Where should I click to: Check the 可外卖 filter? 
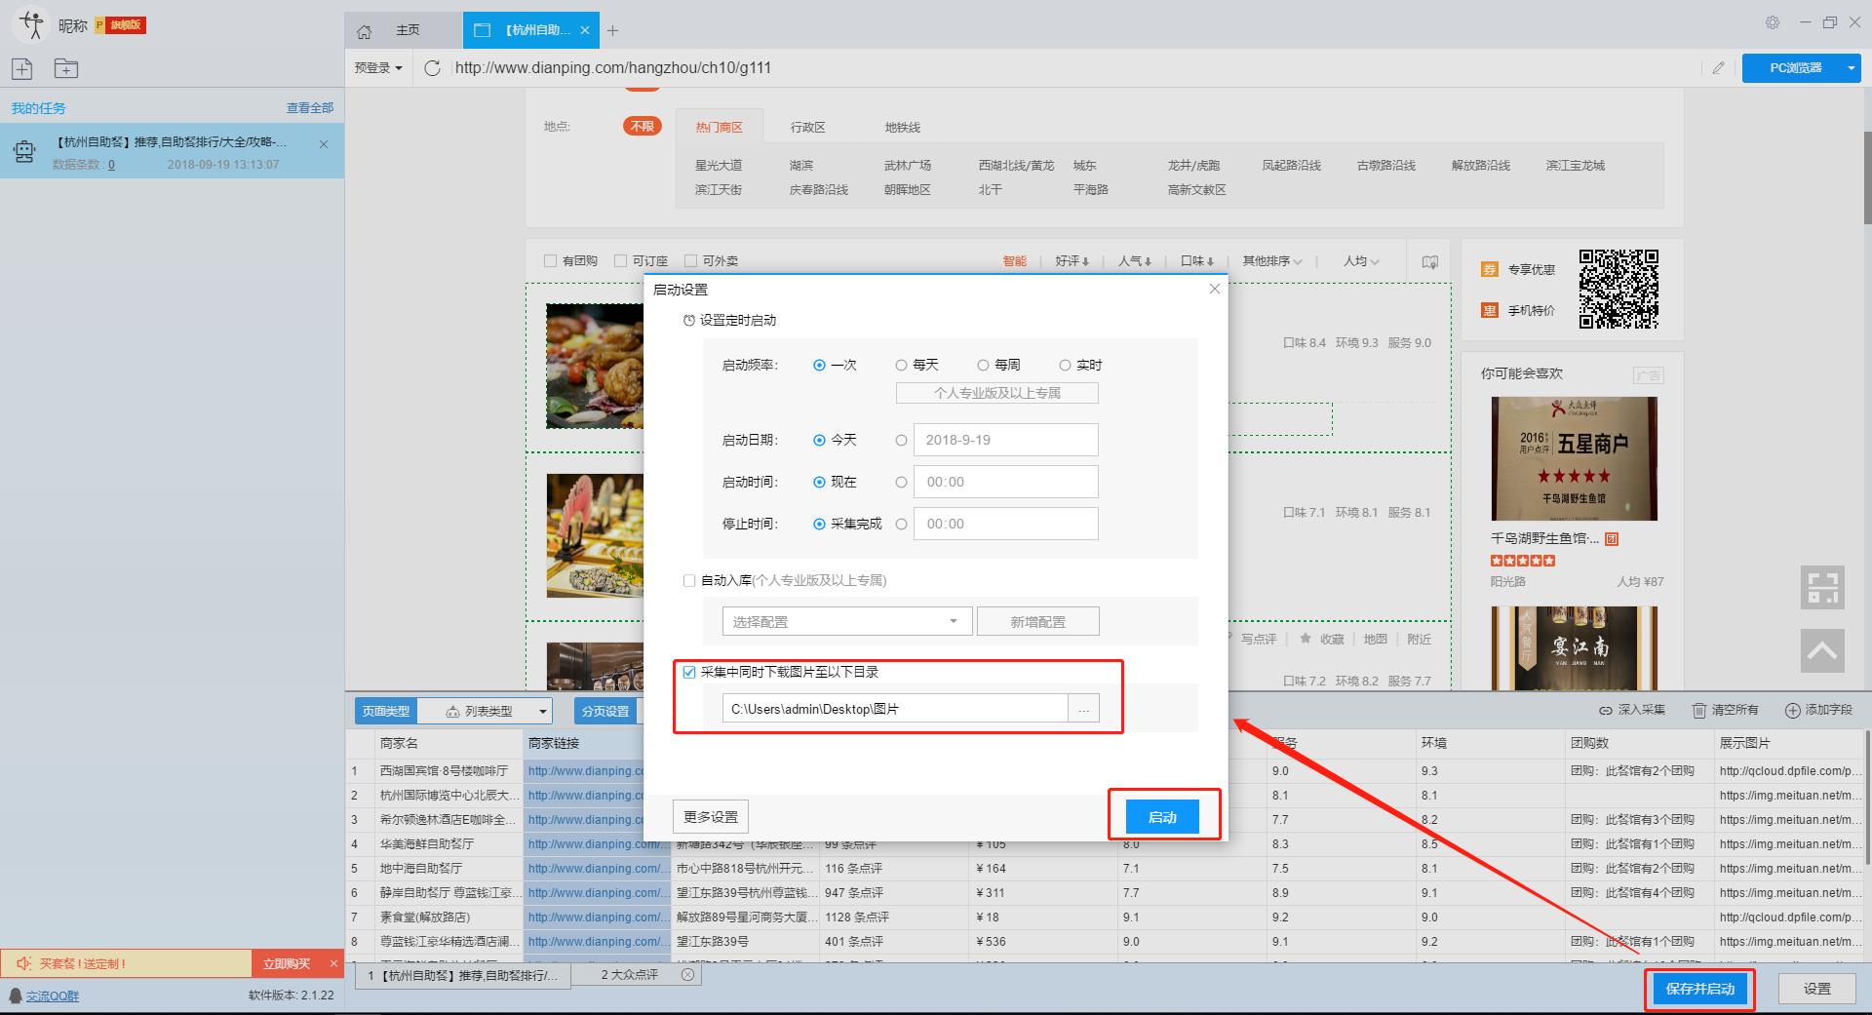[x=690, y=261]
